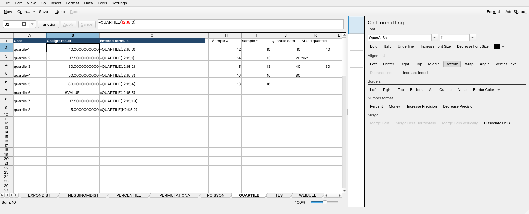529x214 pixels.
Task: Click the Function button
Action: pyautogui.click(x=48, y=24)
